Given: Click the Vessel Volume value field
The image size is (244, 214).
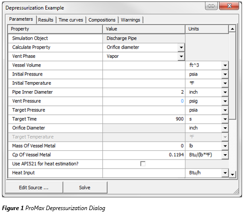Looking at the screenshot, I should tap(144, 66).
